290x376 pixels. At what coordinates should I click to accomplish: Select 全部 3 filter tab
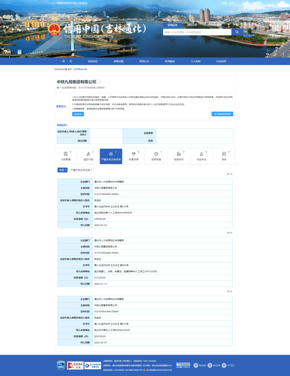(x=63, y=170)
